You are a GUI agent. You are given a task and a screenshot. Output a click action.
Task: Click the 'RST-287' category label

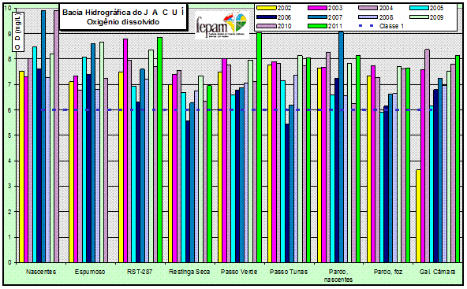[x=140, y=272]
